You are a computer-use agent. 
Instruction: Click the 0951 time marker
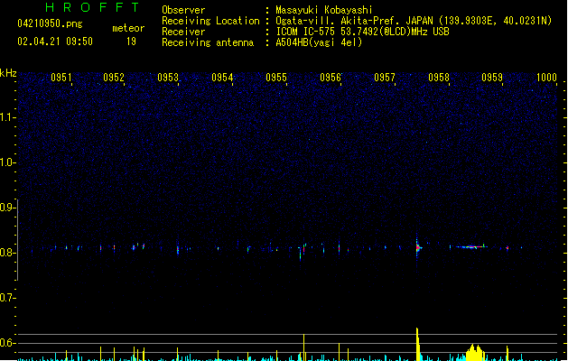(x=61, y=78)
